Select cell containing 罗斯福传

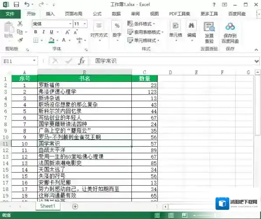(85, 85)
